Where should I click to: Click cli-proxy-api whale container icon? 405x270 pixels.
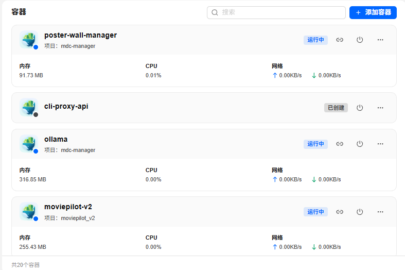29,107
